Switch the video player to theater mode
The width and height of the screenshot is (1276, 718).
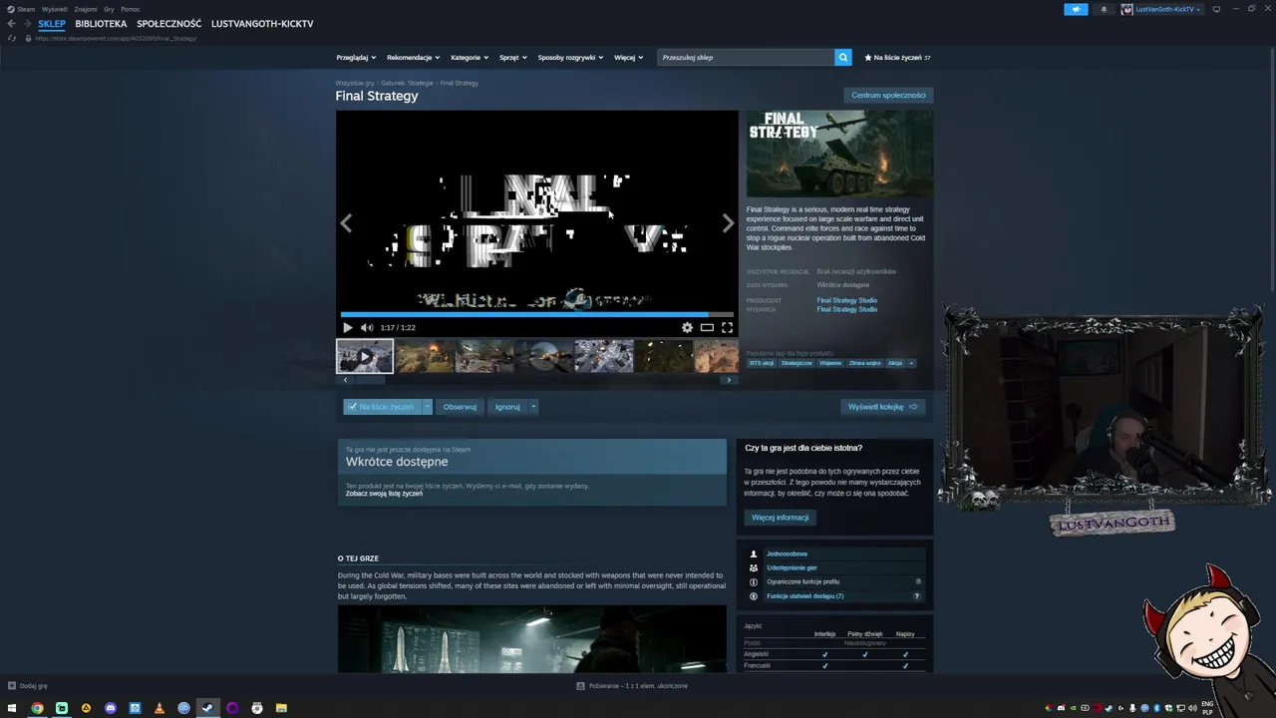pos(707,327)
